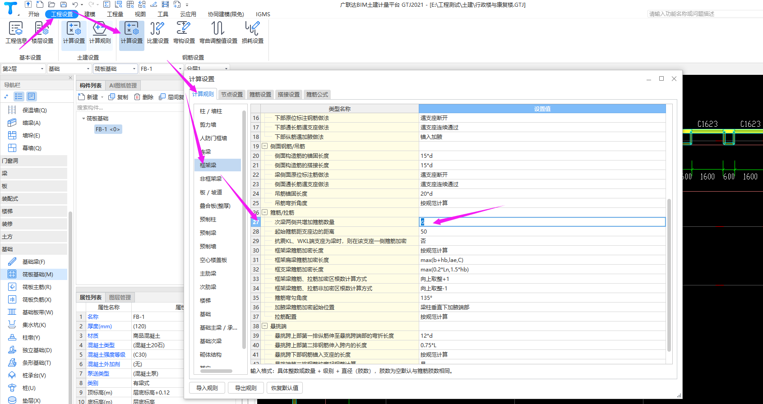Screen dimensions: 763x404
Task: Open 节点设置 tab in dialog
Action: [232, 94]
